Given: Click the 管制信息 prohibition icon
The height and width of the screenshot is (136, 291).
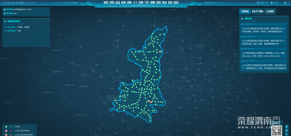Looking at the screenshot, I should coord(242,19).
